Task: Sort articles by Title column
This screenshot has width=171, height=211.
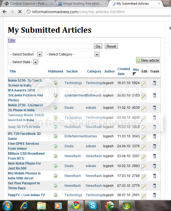Action: 13,71
